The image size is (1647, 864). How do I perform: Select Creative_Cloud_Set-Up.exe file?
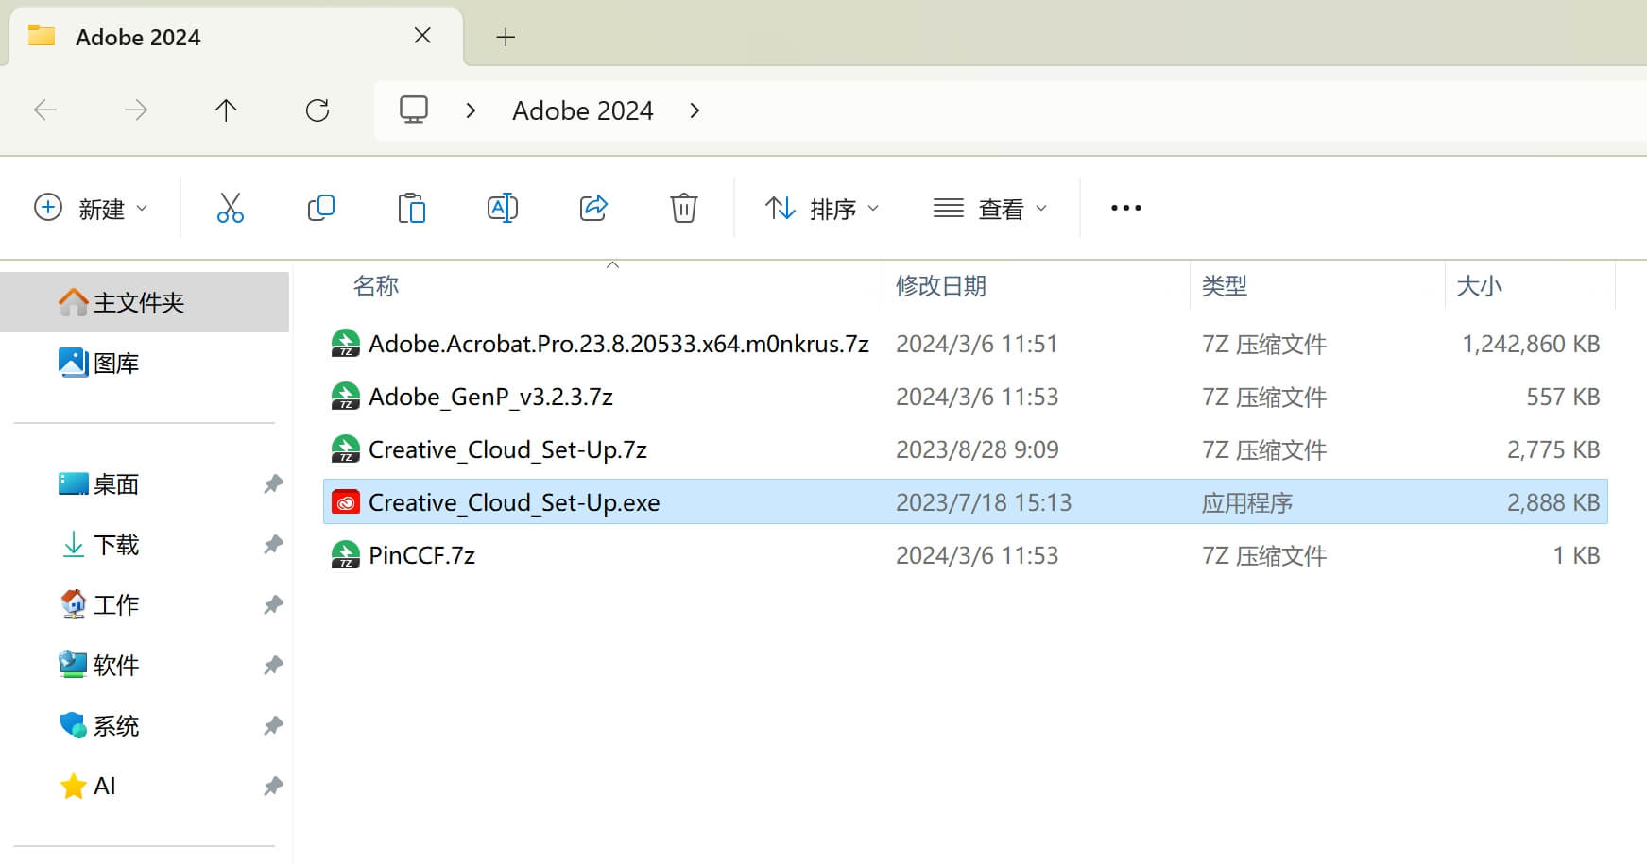pos(966,501)
